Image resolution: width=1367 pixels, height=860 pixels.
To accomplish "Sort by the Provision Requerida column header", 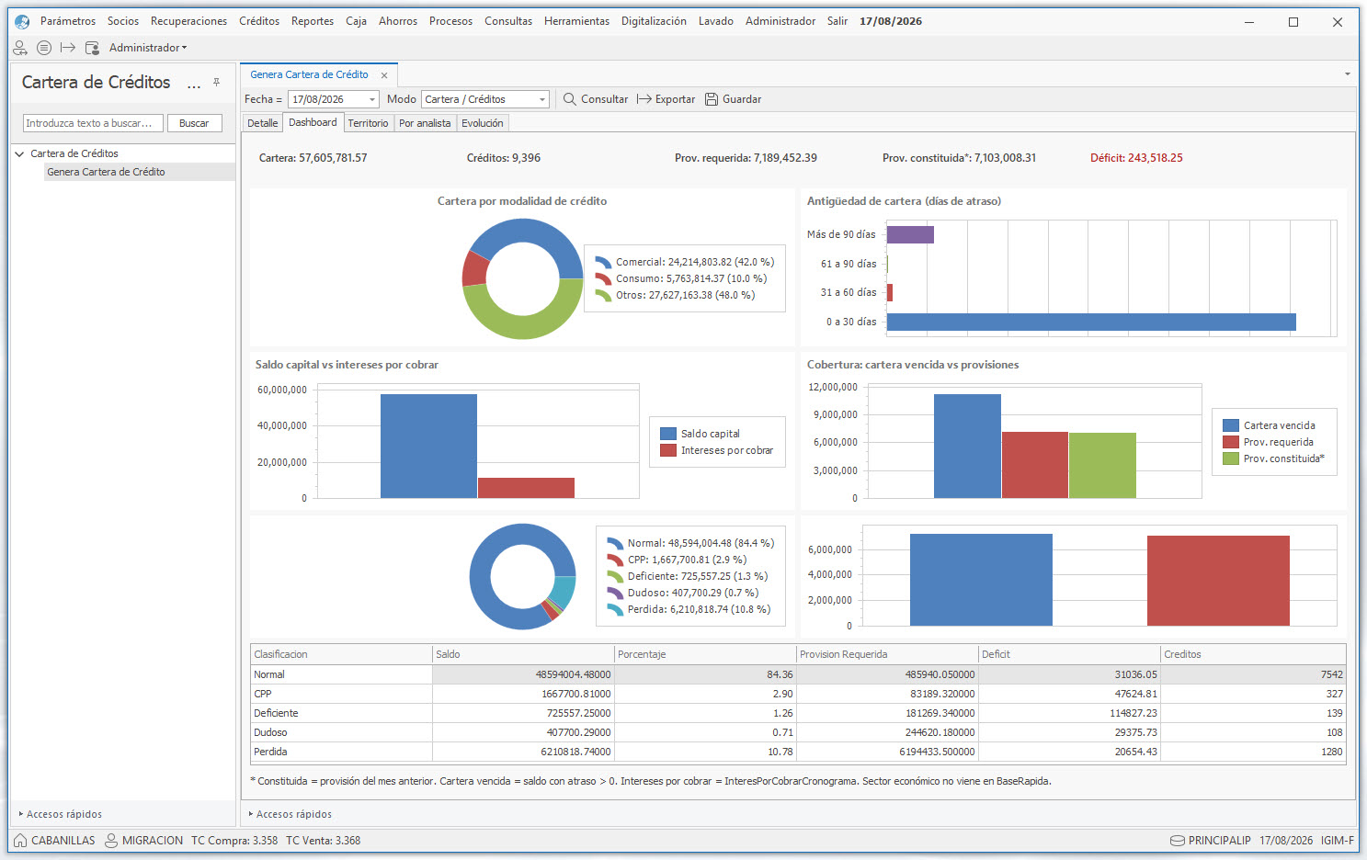I will coord(887,654).
